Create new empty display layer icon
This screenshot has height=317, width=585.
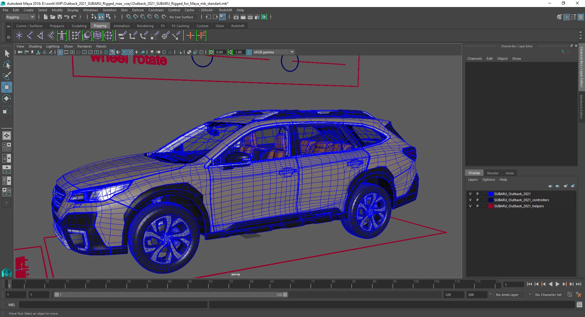pyautogui.click(x=566, y=186)
